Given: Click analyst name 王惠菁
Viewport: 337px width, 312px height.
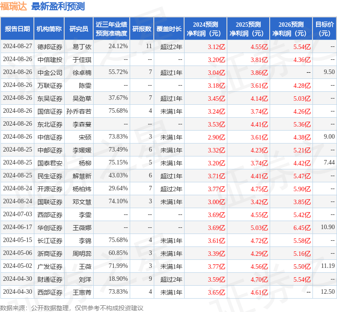Looking at the screenshot, I should [x=82, y=292].
